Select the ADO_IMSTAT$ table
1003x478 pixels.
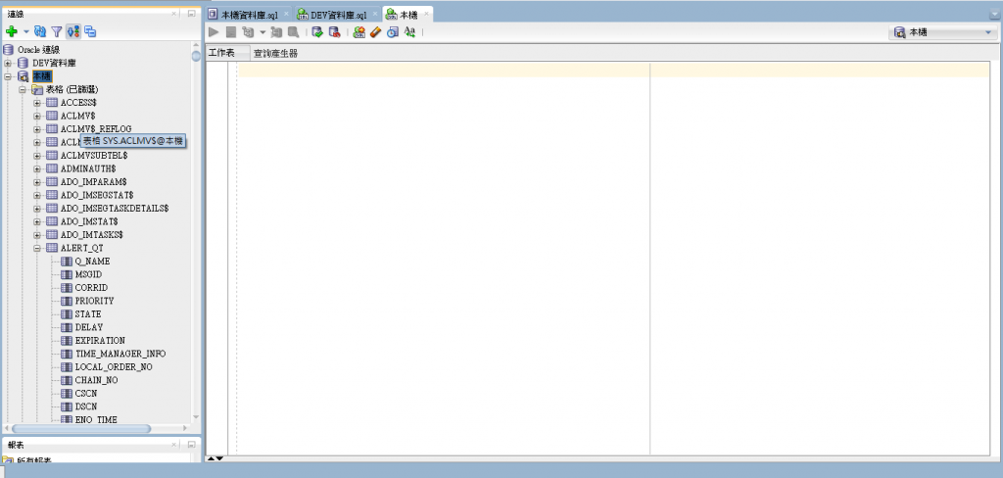(x=89, y=221)
